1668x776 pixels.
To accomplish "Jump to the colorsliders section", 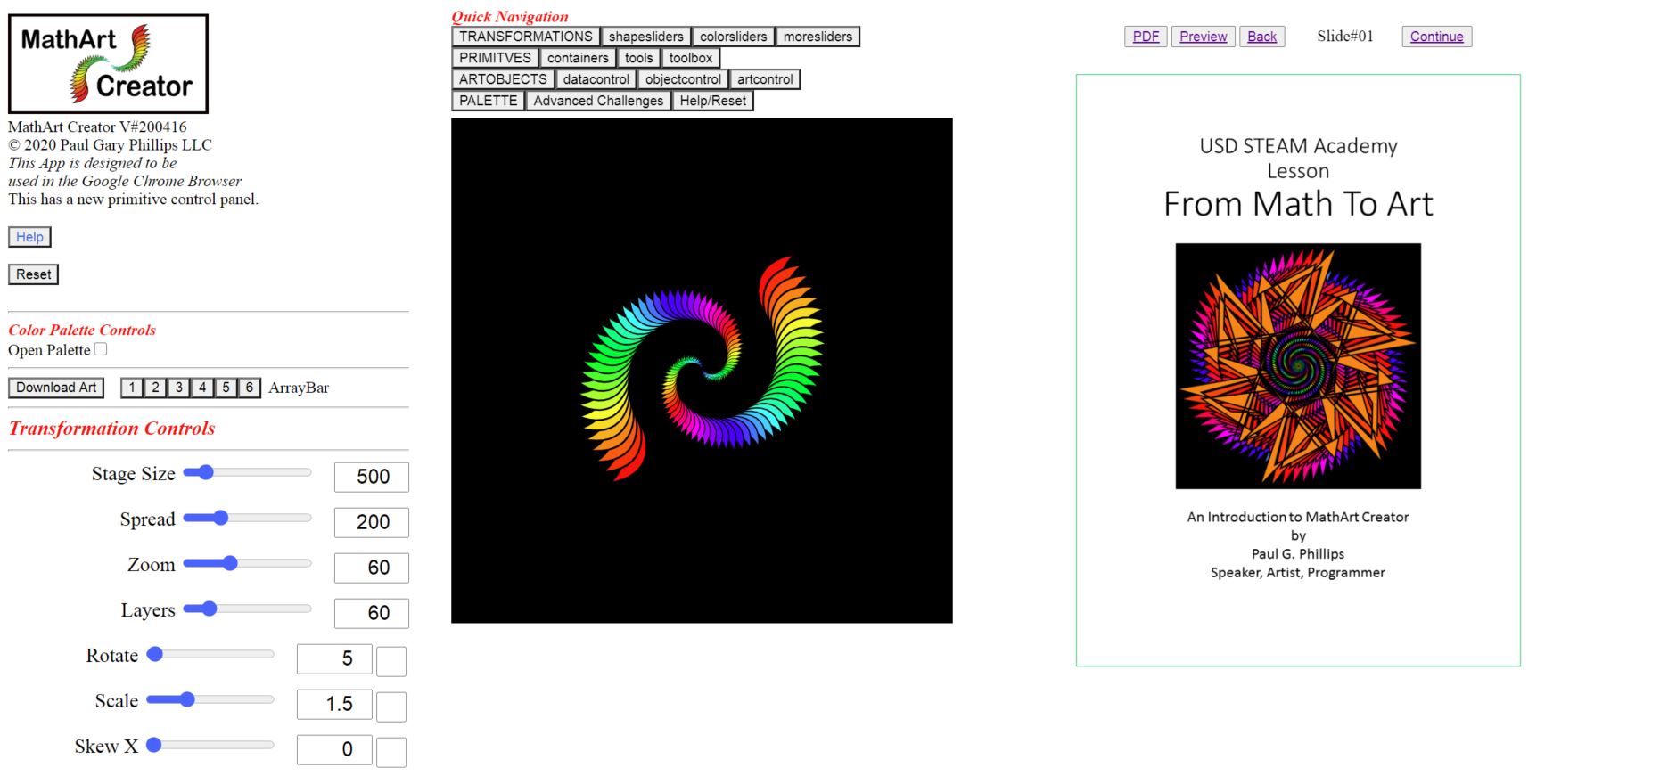I will [733, 37].
